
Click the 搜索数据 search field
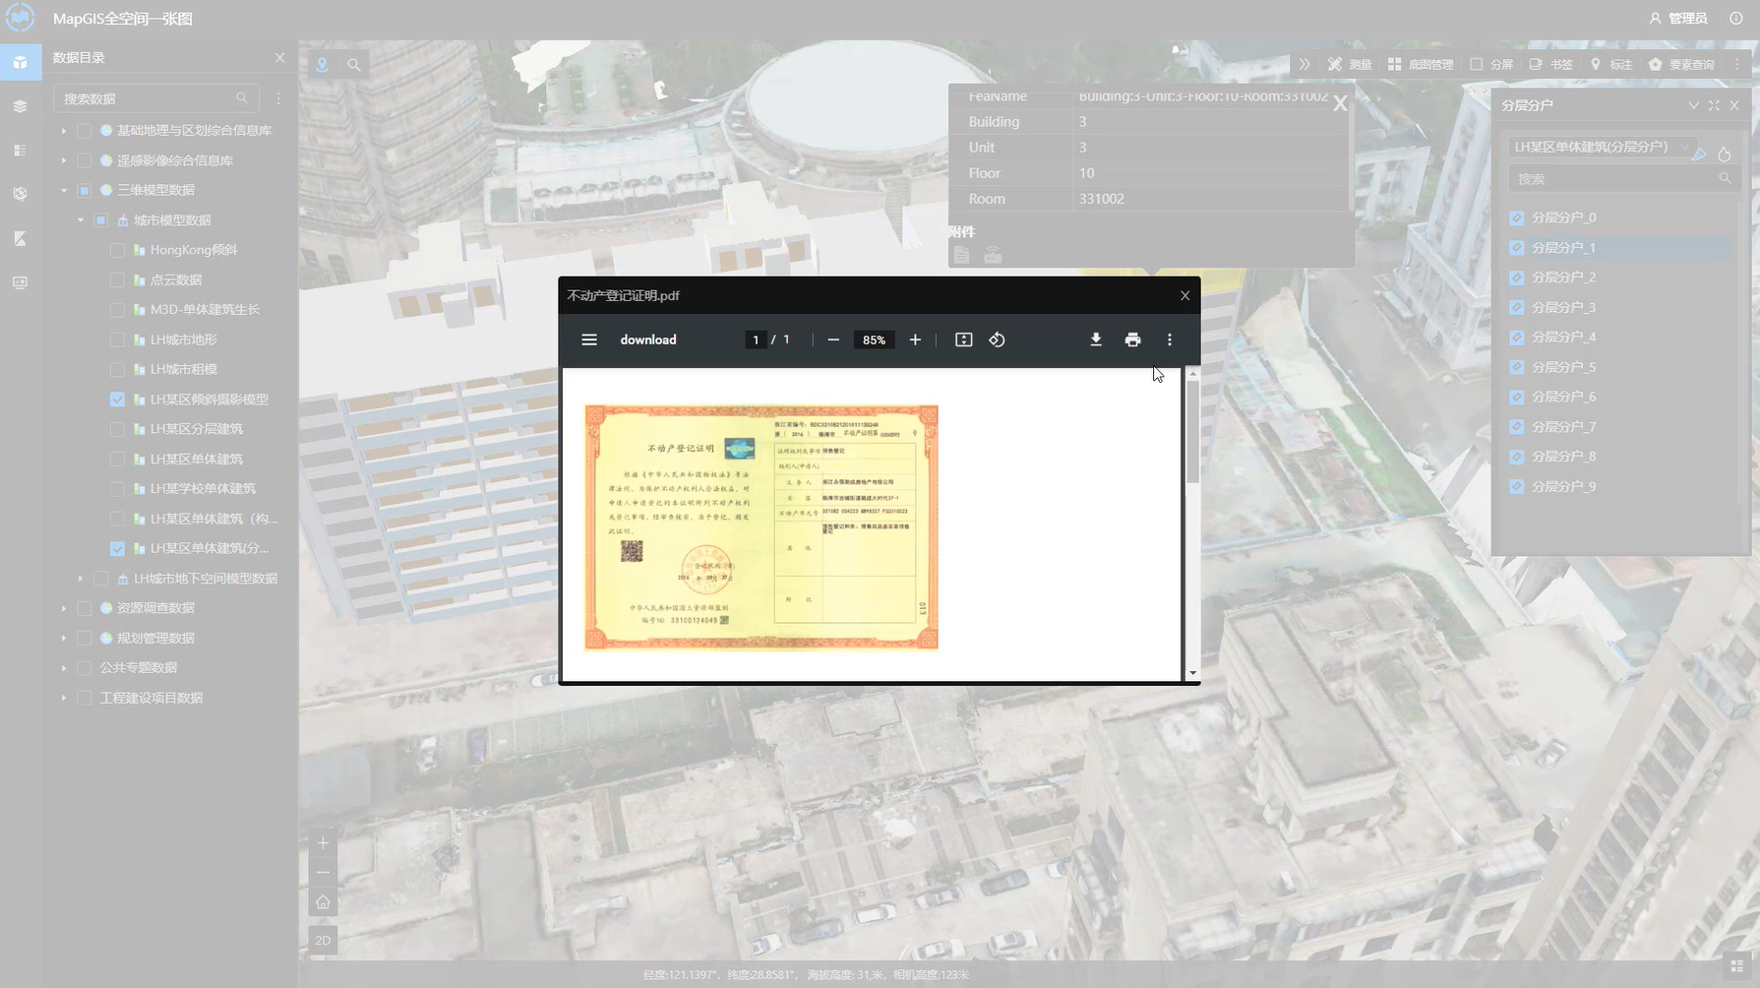155,98
